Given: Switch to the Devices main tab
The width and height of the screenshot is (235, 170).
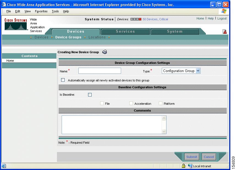Looking at the screenshot, I should [76, 31].
